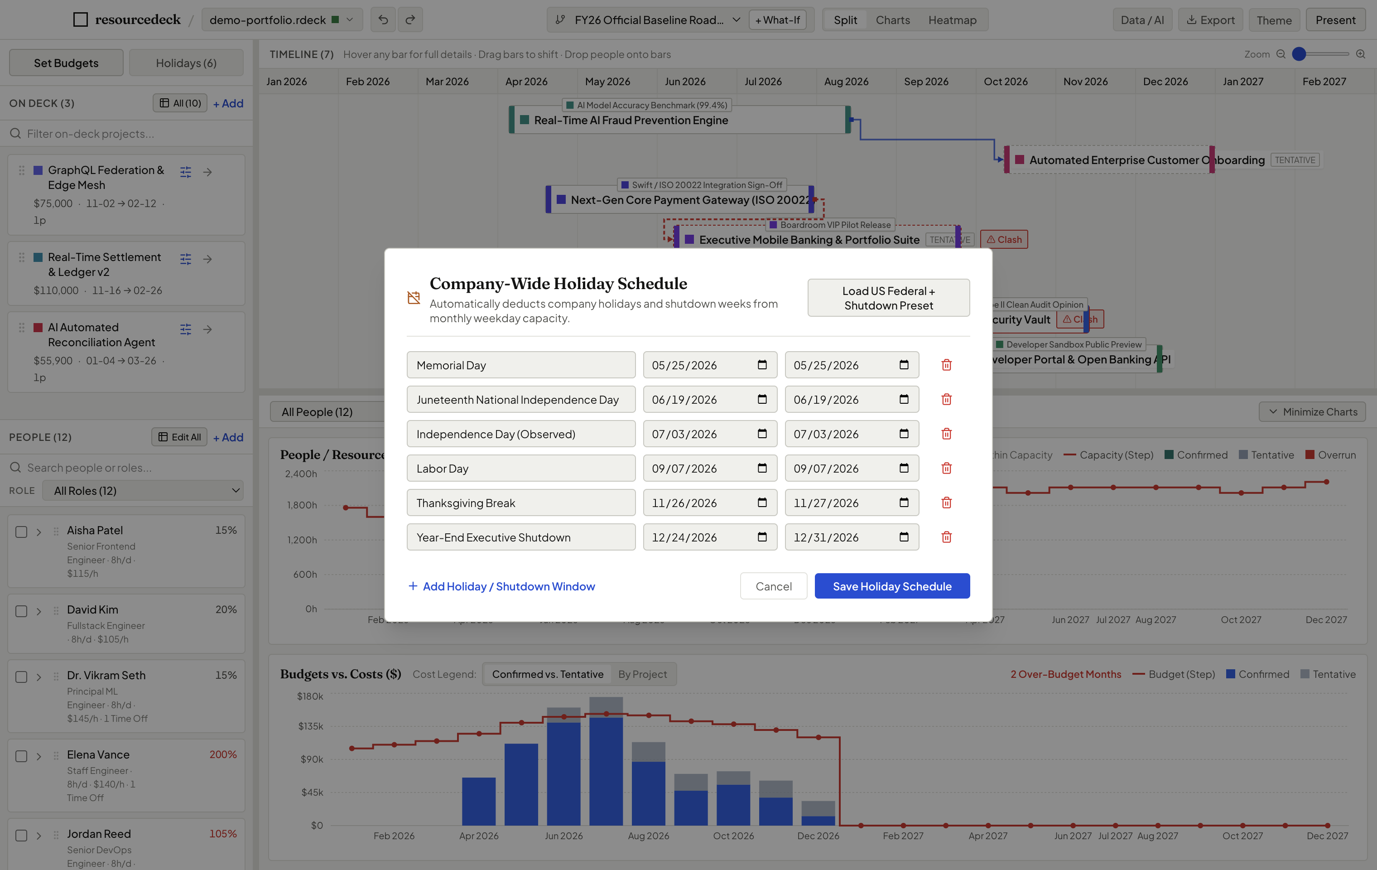This screenshot has width=1377, height=870.
Task: Click Cancel in the holiday dialog
Action: pos(774,586)
